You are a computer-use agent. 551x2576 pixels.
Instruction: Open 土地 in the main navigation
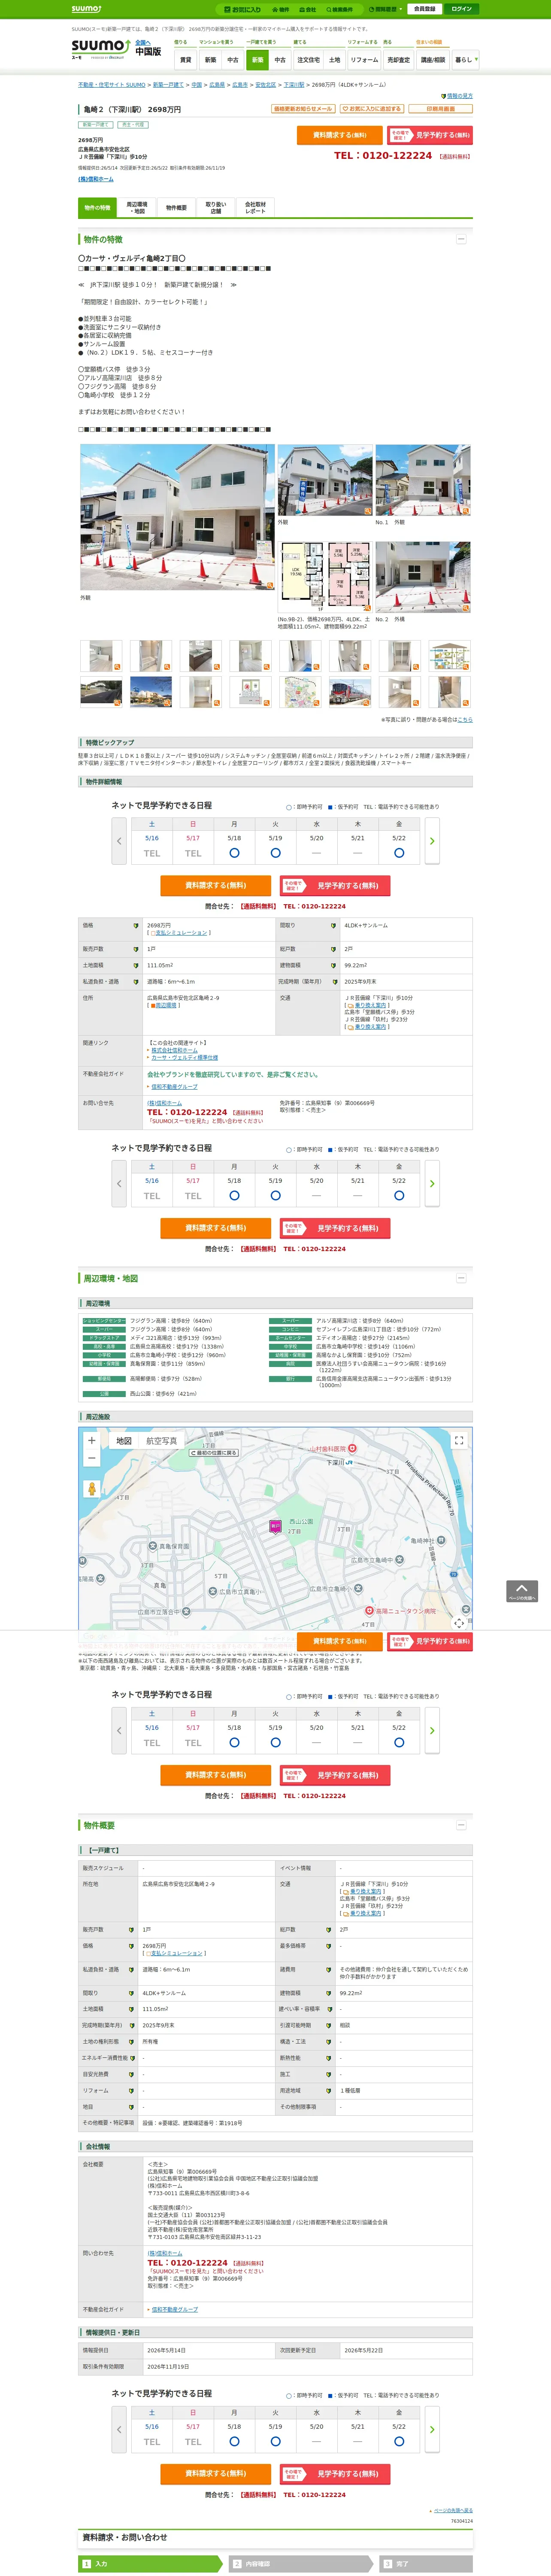335,60
